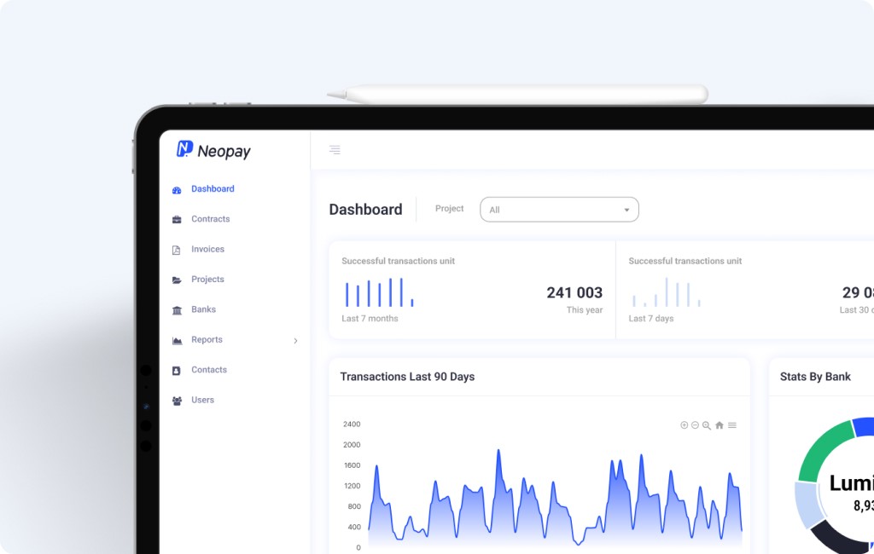Viewport: 874px width, 554px height.
Task: Open the Project dropdown showing All
Action: point(559,210)
